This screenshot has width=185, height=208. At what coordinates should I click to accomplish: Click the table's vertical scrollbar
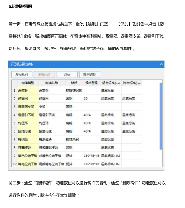click(161, 116)
